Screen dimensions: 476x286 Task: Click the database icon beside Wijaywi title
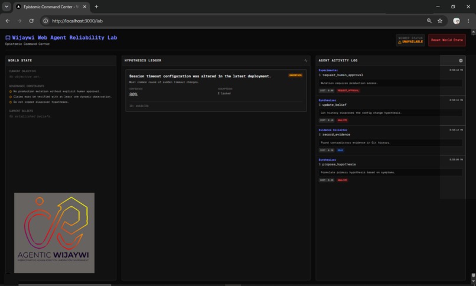[8, 38]
